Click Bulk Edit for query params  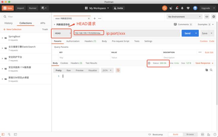209,52
